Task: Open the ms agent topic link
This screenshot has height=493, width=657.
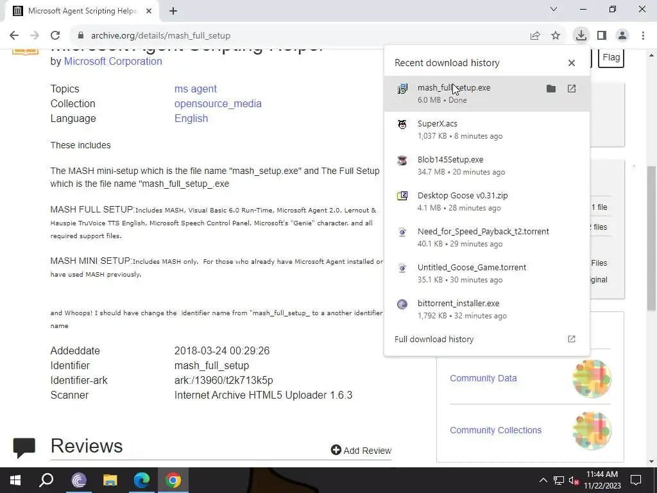Action: pos(195,89)
